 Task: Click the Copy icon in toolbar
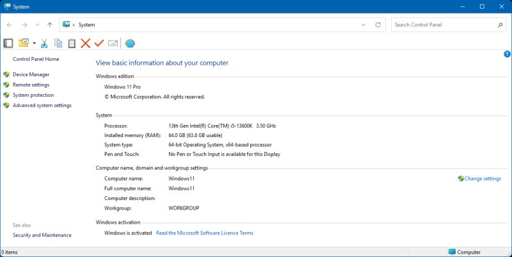58,43
